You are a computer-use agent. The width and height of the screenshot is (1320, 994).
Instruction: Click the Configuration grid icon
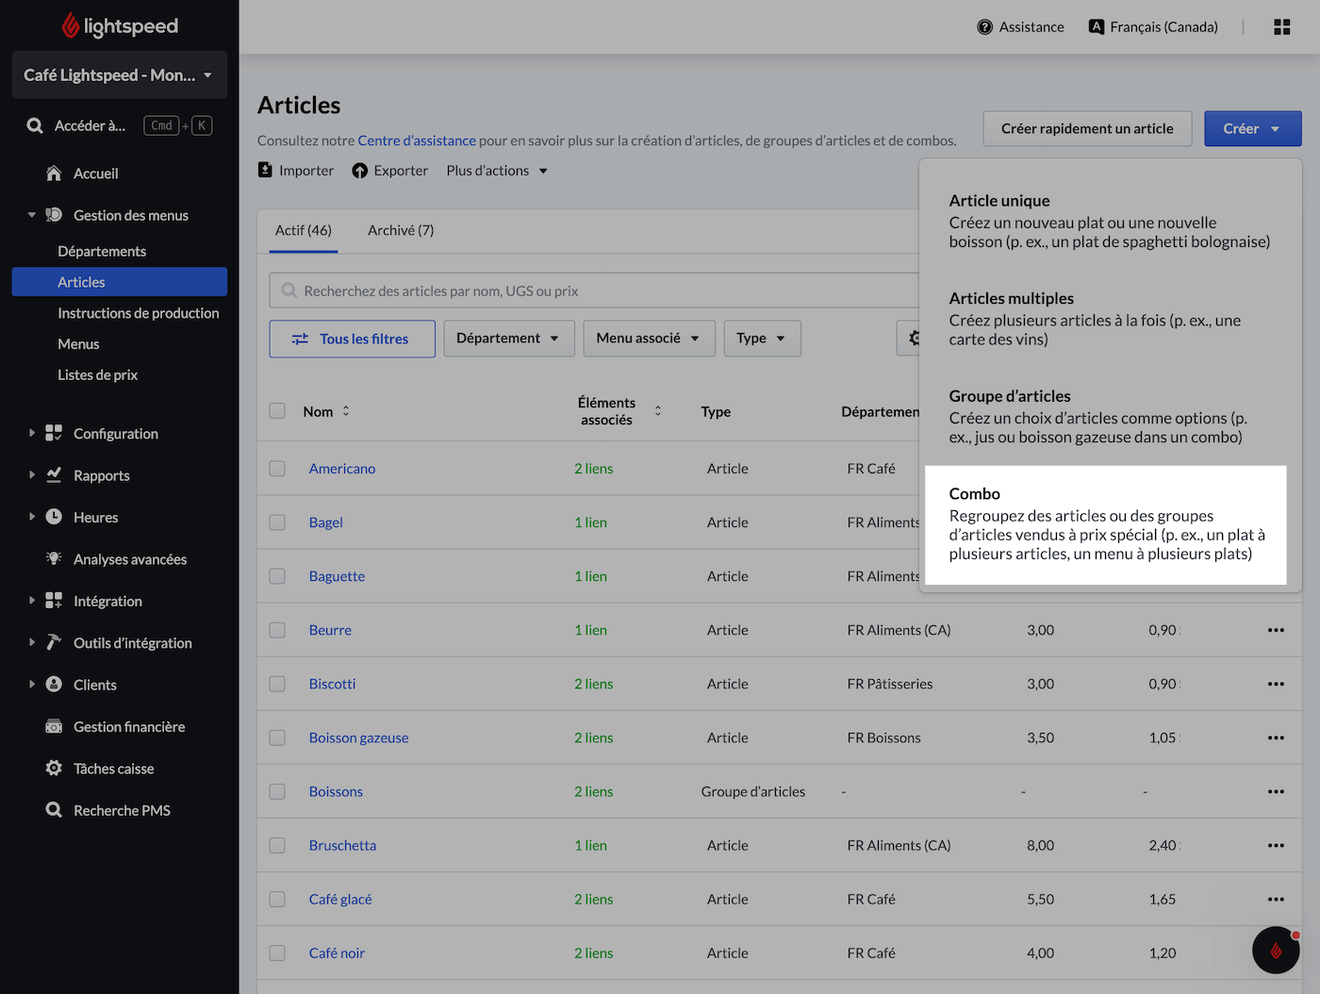(54, 433)
